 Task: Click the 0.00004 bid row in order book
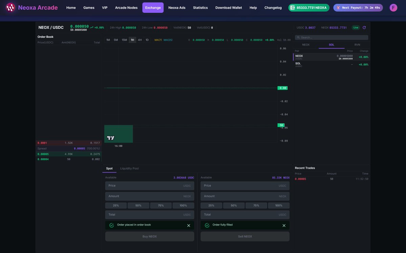click(69, 159)
